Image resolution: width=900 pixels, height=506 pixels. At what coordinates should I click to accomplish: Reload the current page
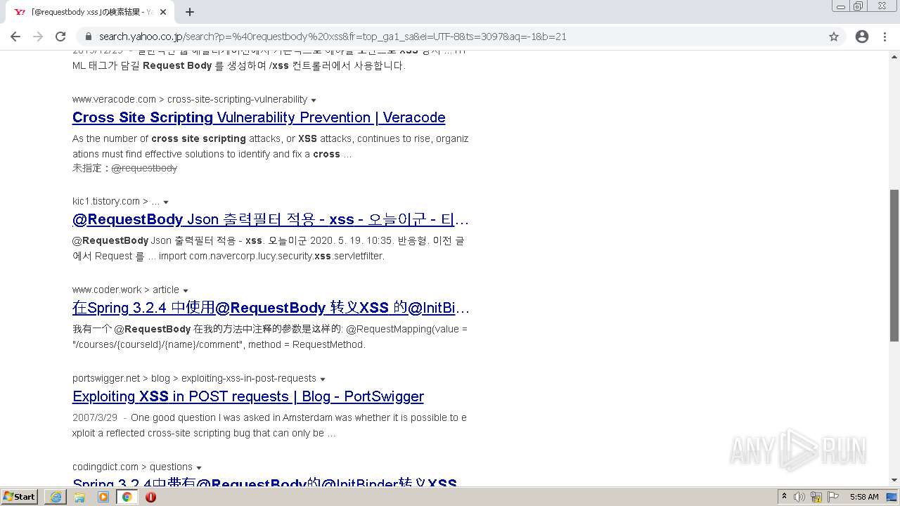point(60,37)
